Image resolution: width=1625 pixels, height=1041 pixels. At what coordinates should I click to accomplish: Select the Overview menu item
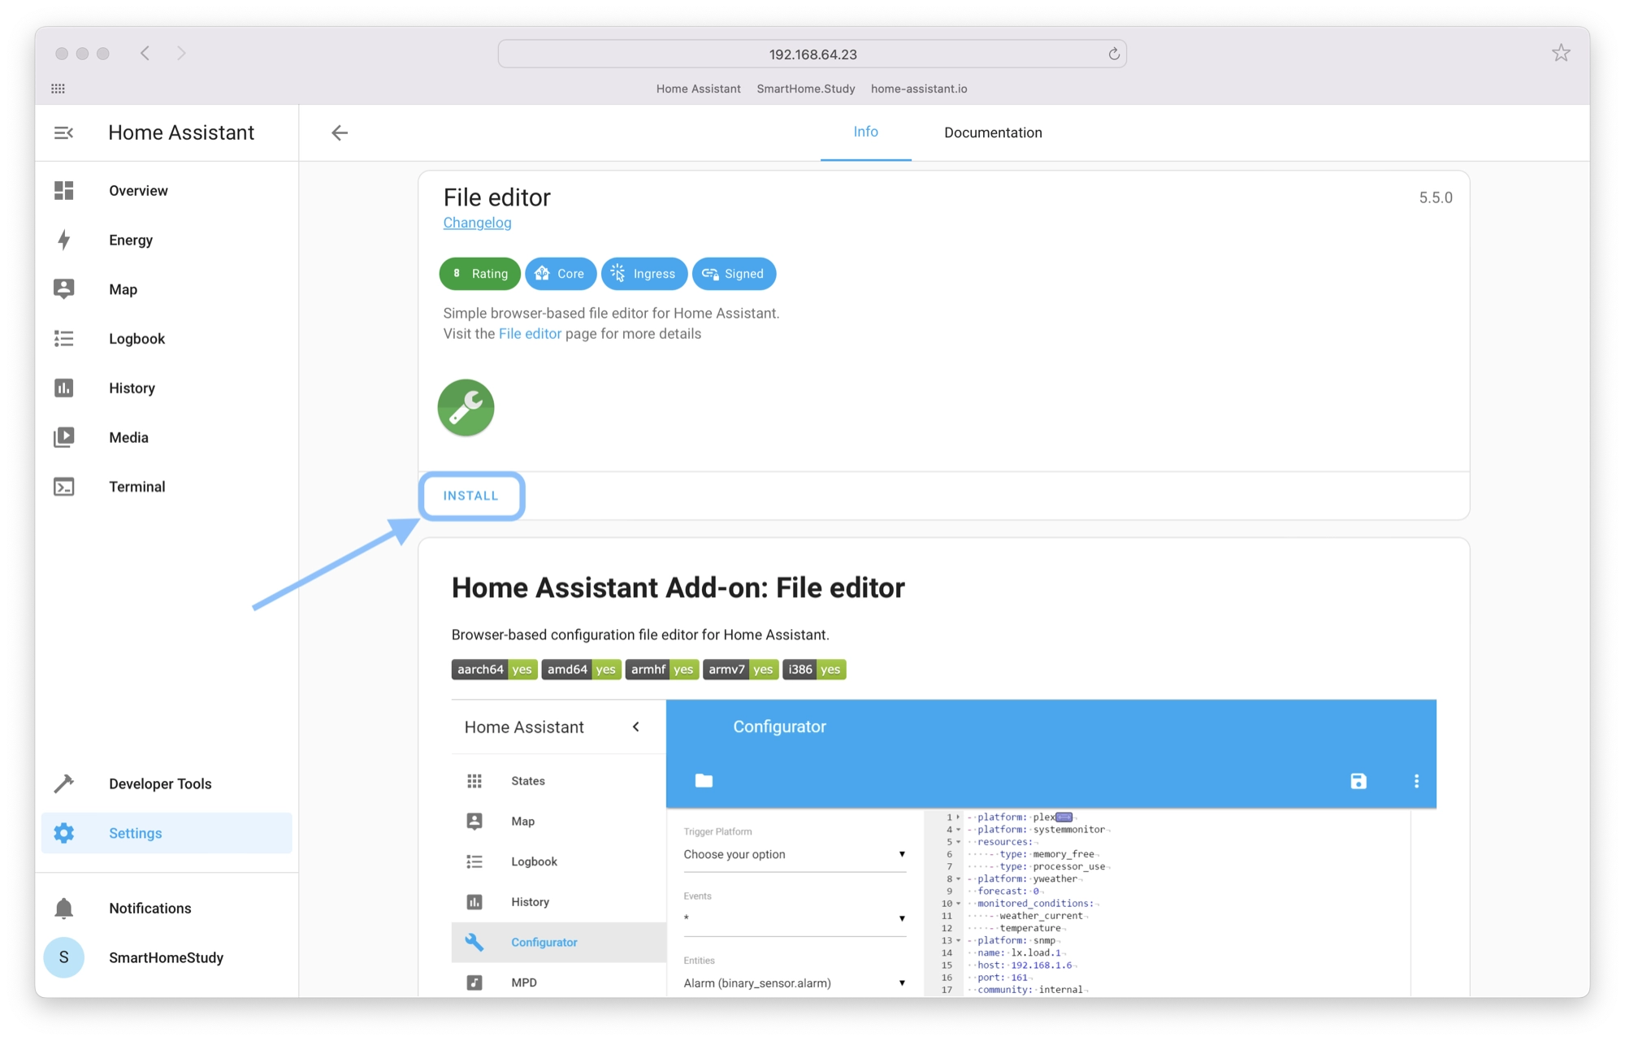coord(167,190)
